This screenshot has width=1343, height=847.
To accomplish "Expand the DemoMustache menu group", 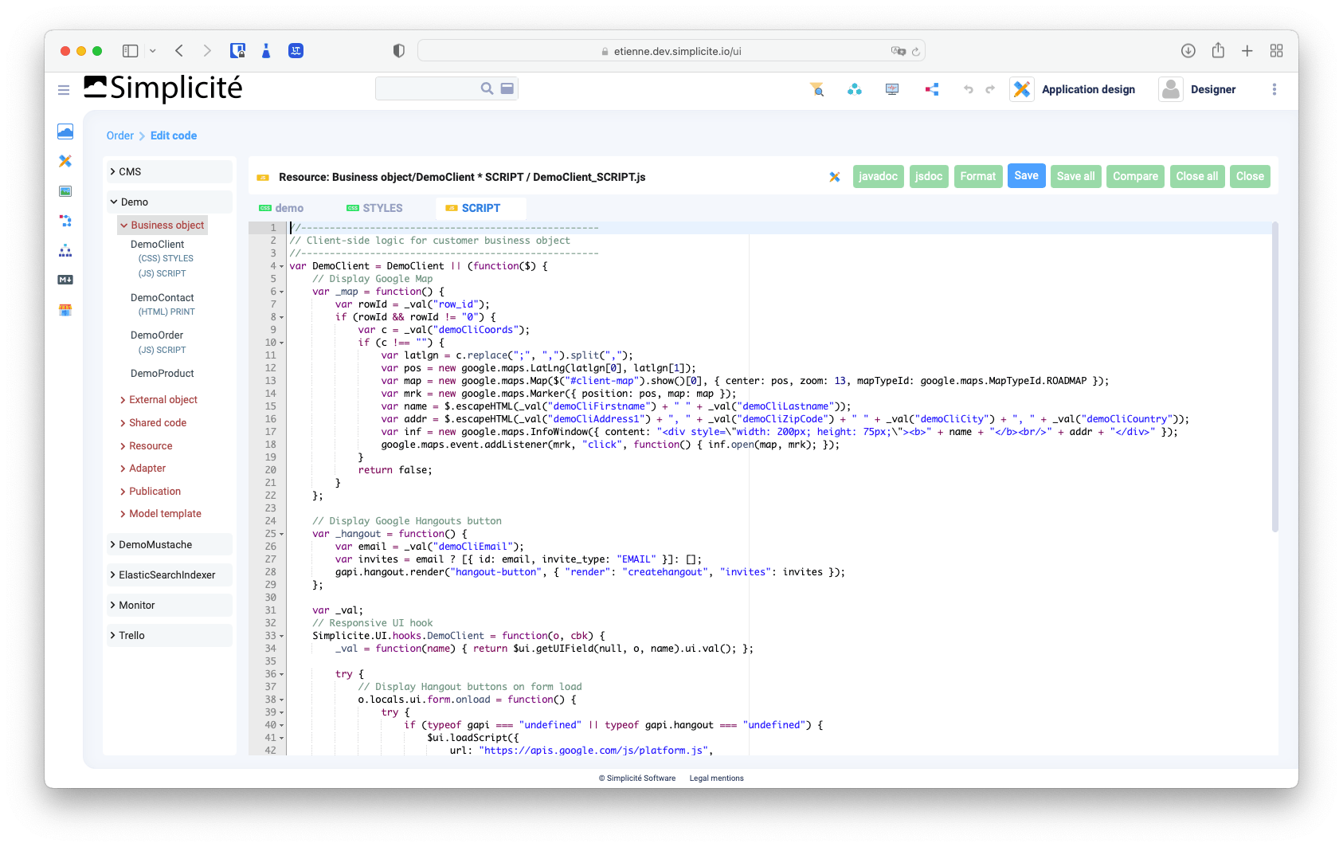I will click(170, 544).
